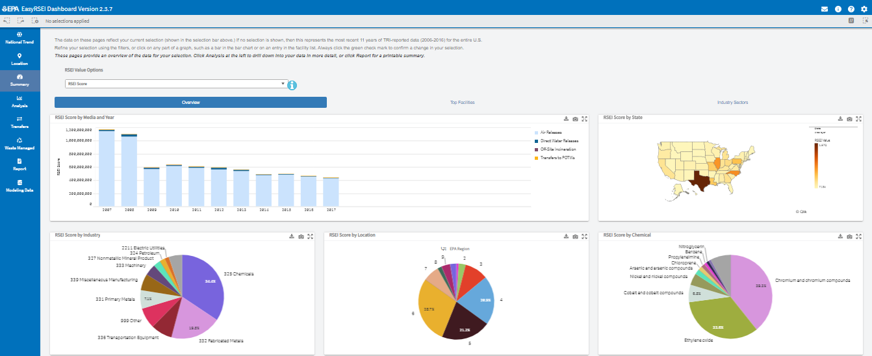Open the settings gear icon
Viewport: 872px width, 356px height.
(864, 9)
